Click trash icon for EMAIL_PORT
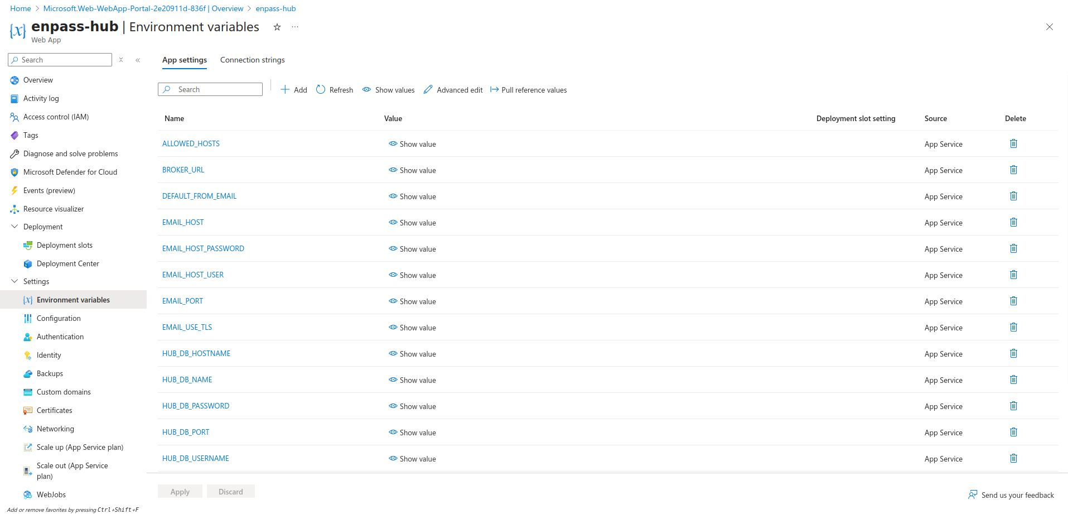The image size is (1068, 514). tap(1013, 301)
